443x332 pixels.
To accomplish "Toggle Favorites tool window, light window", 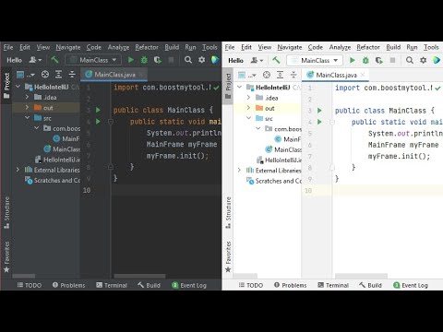I will (228, 257).
